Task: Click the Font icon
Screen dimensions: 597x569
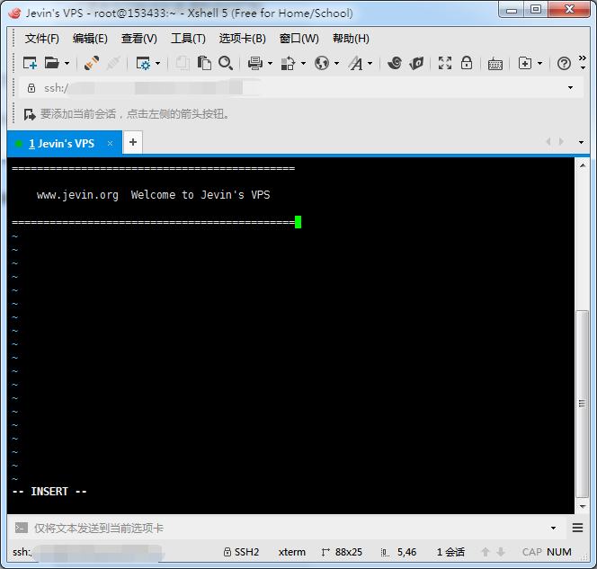Action: (x=356, y=63)
